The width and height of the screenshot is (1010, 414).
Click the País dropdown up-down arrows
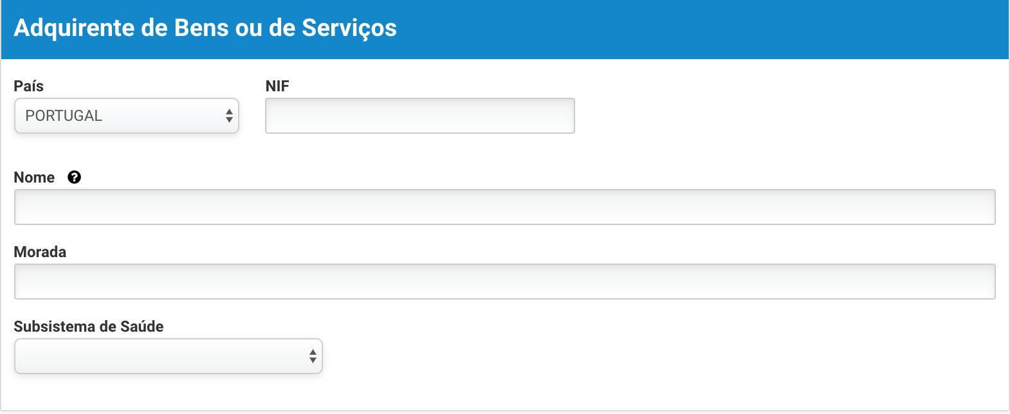(x=229, y=116)
